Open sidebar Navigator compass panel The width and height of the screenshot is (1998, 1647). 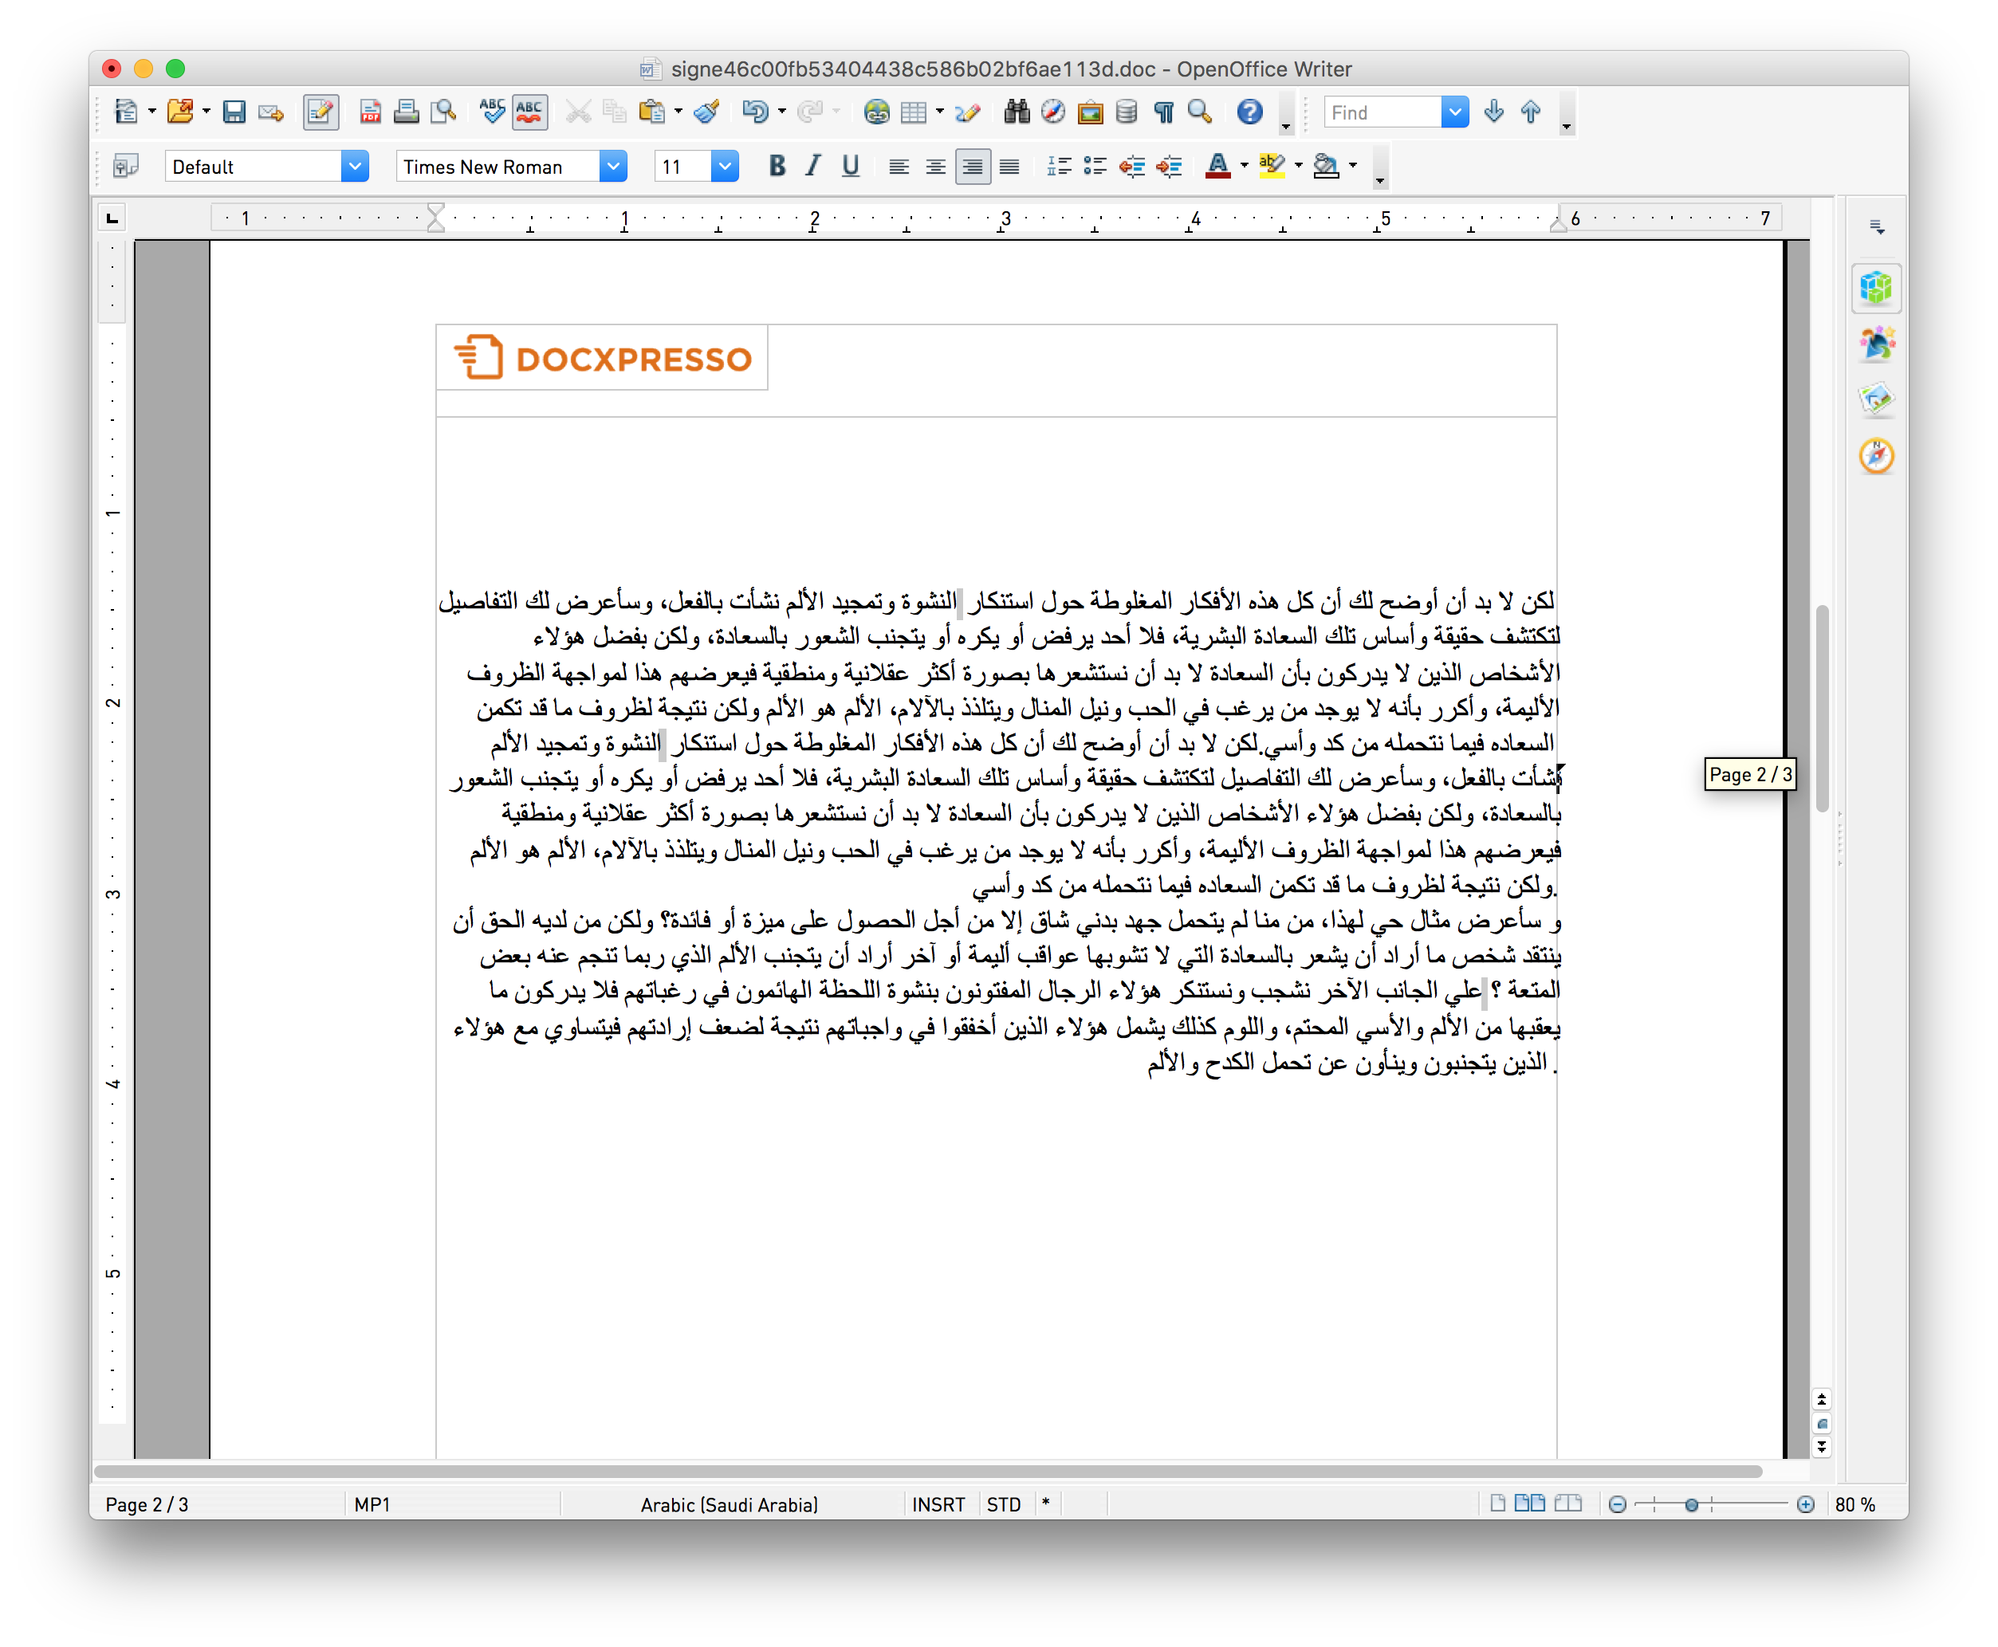click(1875, 456)
